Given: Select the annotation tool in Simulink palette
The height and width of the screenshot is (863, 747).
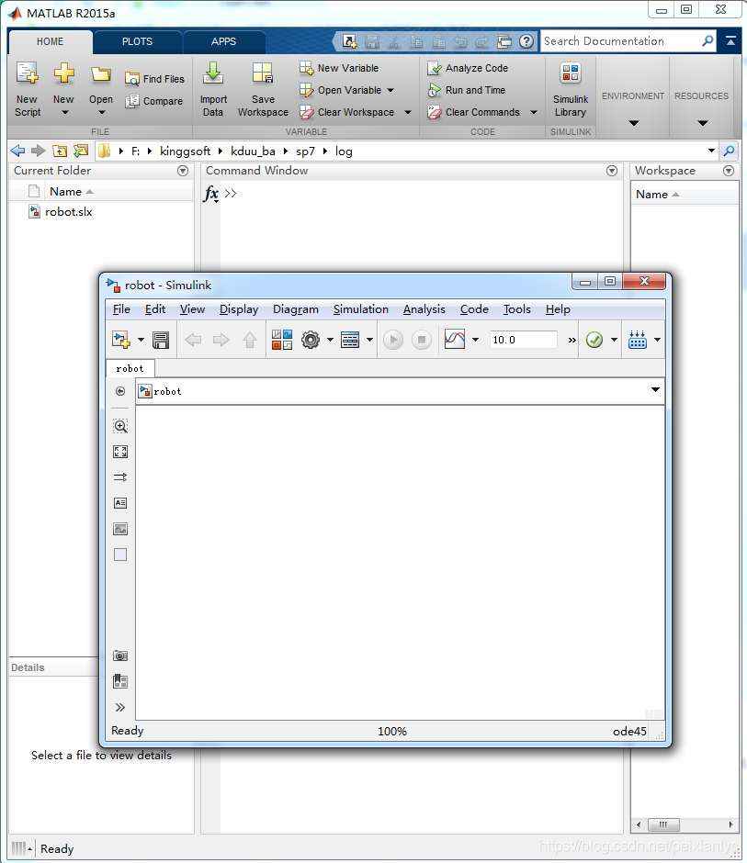Looking at the screenshot, I should (120, 502).
